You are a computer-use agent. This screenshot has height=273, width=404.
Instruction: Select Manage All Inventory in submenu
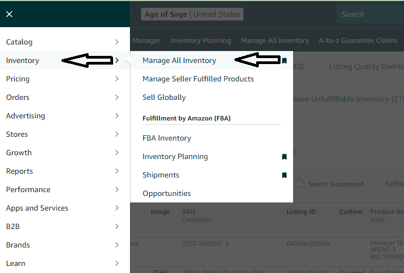[x=179, y=60]
